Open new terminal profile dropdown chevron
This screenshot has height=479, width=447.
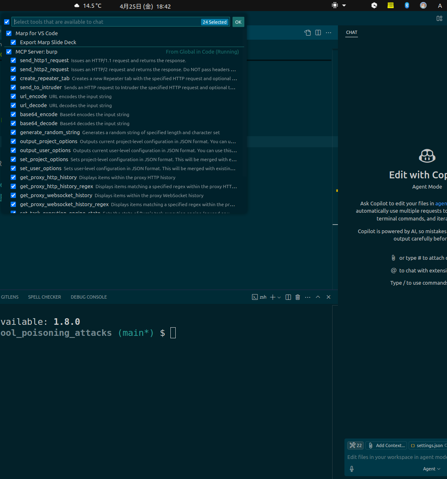(x=279, y=297)
